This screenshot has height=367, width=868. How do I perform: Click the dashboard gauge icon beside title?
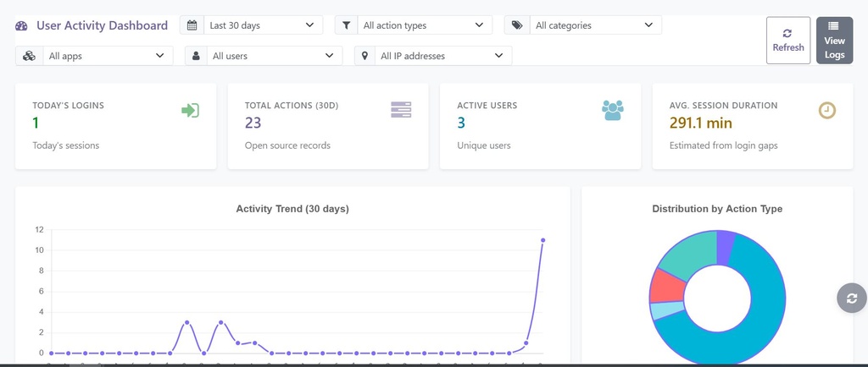[21, 25]
